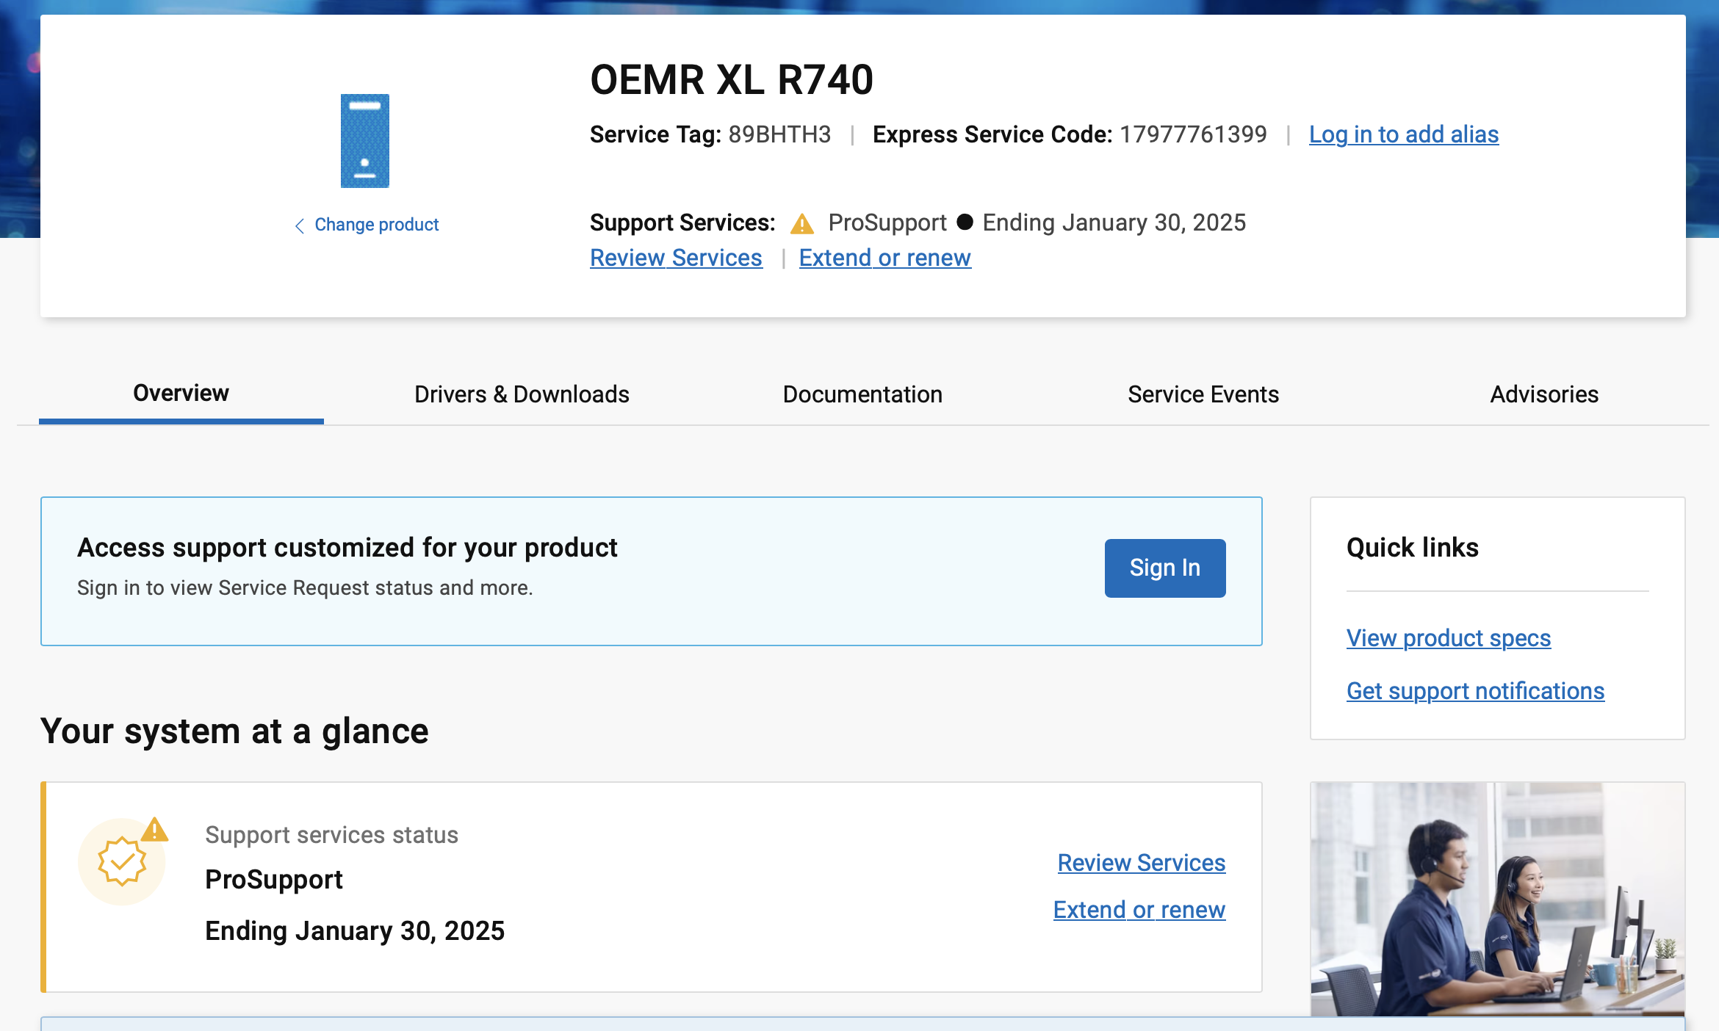The width and height of the screenshot is (1719, 1031).
Task: Go to the Documentation tab
Action: [862, 394]
